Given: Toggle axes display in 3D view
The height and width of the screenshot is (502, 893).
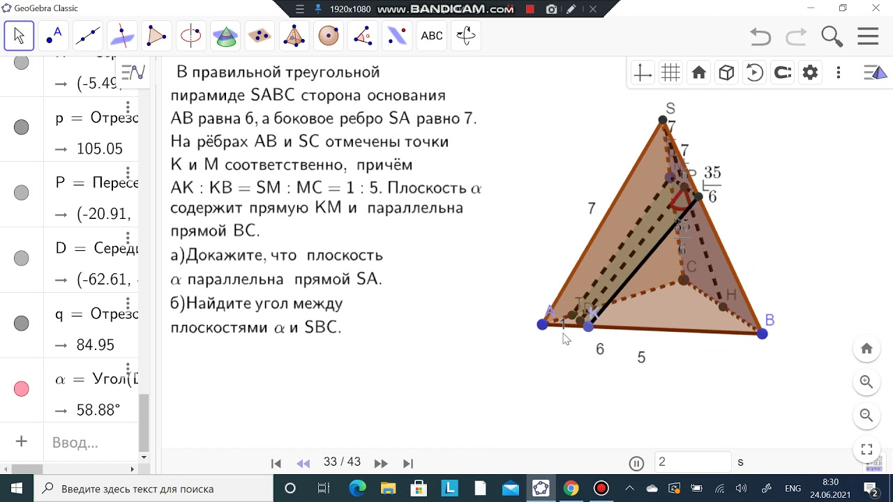Looking at the screenshot, I should click(643, 73).
